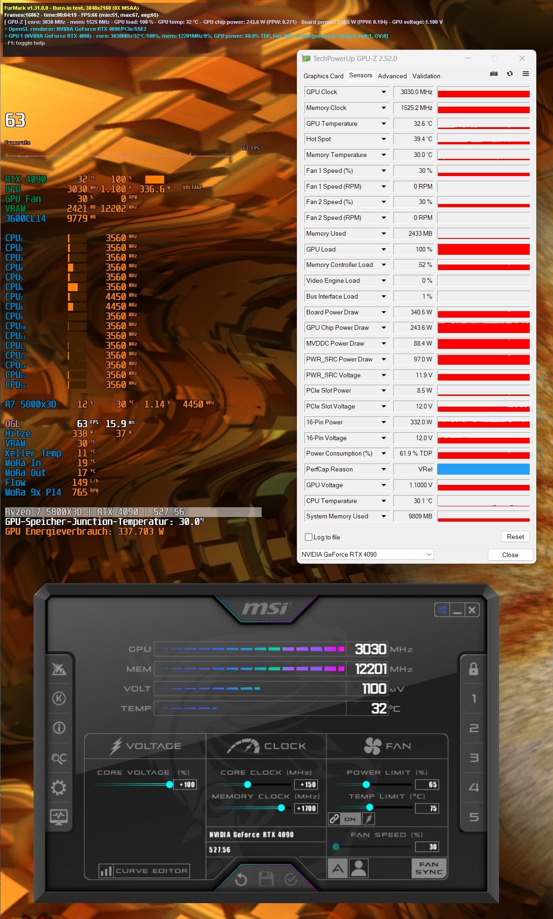This screenshot has width=553, height=919.
Task: Switch to the Sensors tab
Action: pos(361,75)
